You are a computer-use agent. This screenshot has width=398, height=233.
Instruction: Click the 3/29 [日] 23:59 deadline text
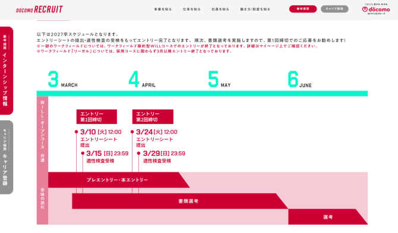(x=164, y=154)
